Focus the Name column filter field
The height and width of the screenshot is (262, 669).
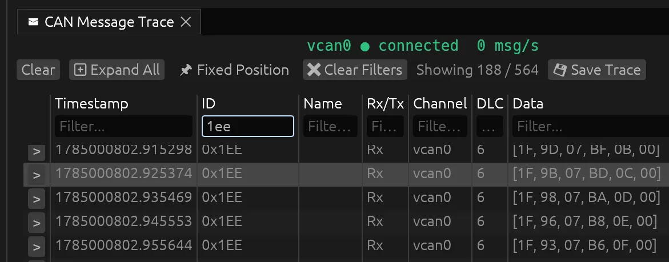330,127
